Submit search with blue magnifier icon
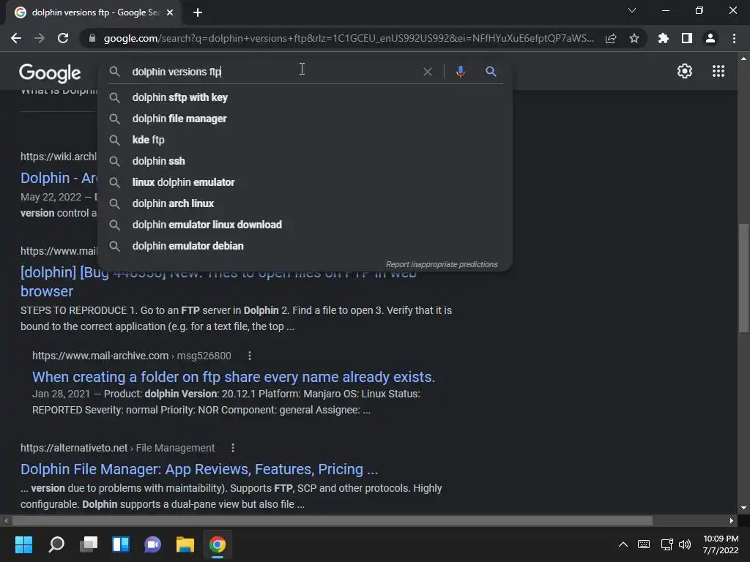 pos(491,72)
